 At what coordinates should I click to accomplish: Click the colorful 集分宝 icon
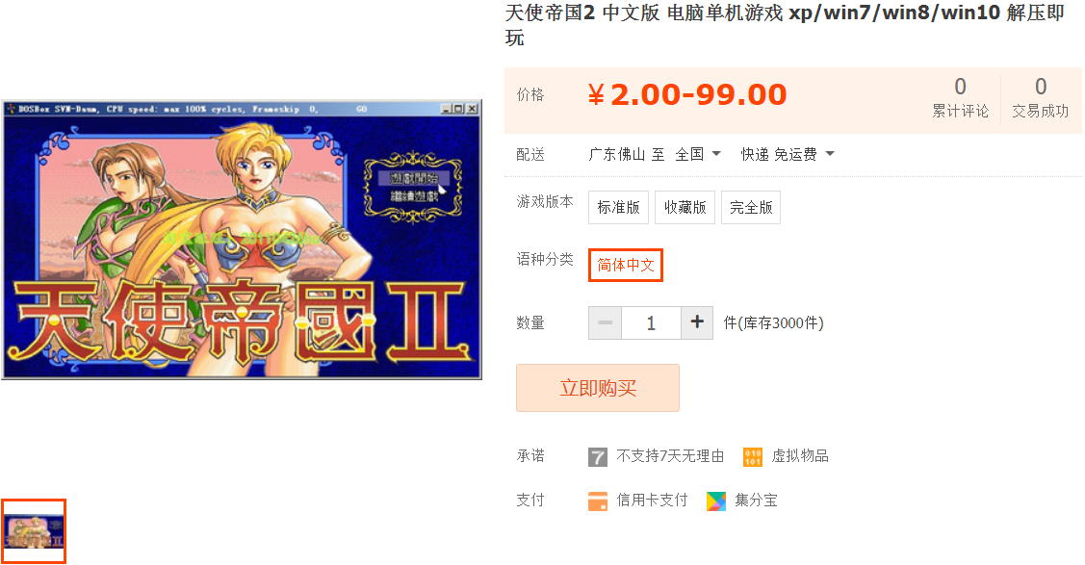tap(716, 501)
